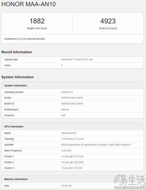
Task: Click the HONOR MAA-AN10 page title
Action: click(29, 4)
